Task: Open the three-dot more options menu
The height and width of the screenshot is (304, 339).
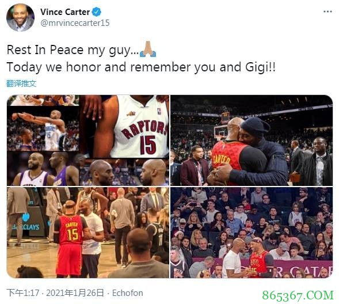Action: click(x=327, y=12)
